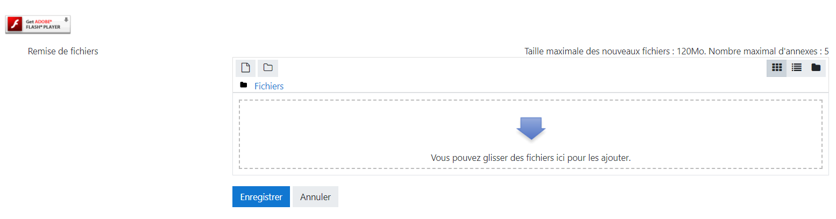
Task: Click the create folder icon
Action: tap(268, 68)
